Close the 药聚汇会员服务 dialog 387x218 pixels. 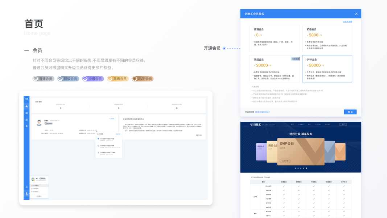(357, 14)
